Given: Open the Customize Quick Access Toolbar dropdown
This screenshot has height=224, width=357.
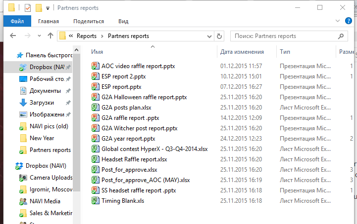Looking at the screenshot, I should (x=48, y=8).
